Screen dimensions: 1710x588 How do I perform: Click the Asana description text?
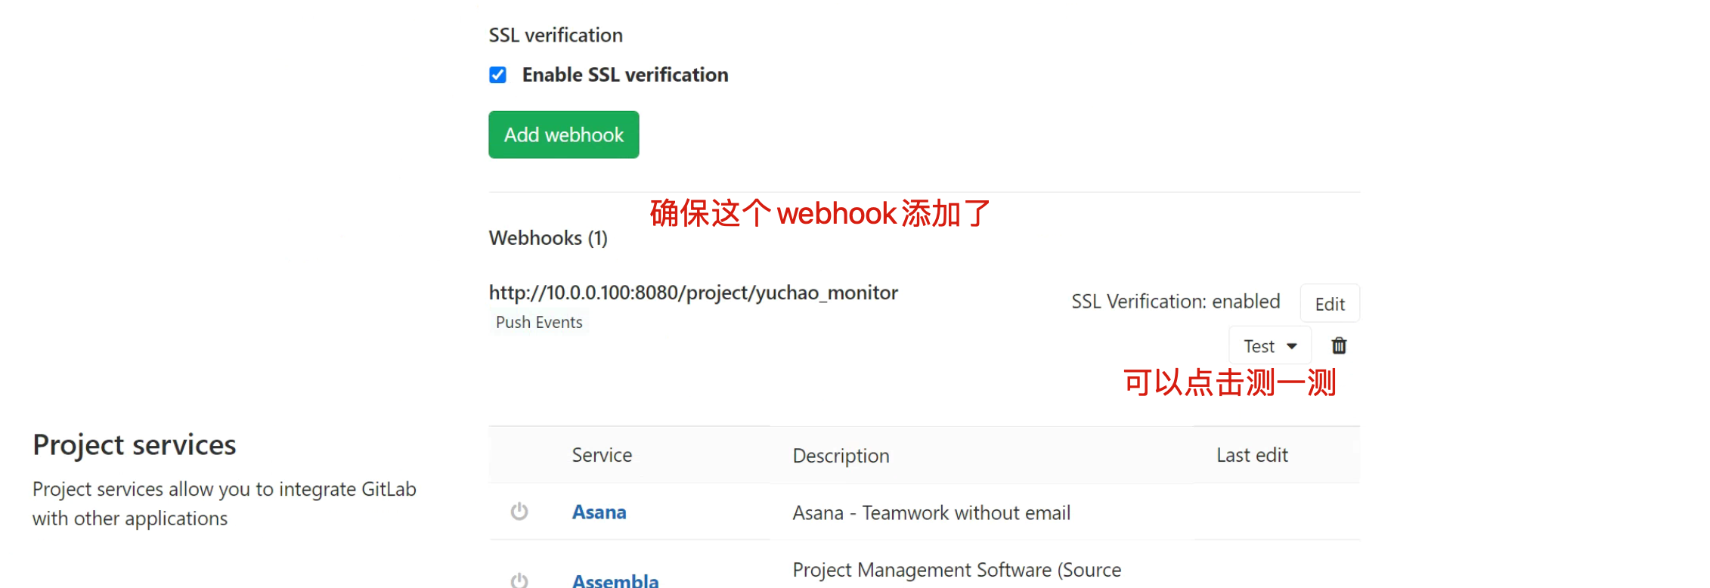(x=931, y=513)
